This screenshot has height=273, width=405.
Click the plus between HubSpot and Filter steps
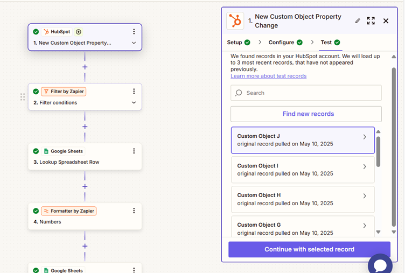[85, 67]
